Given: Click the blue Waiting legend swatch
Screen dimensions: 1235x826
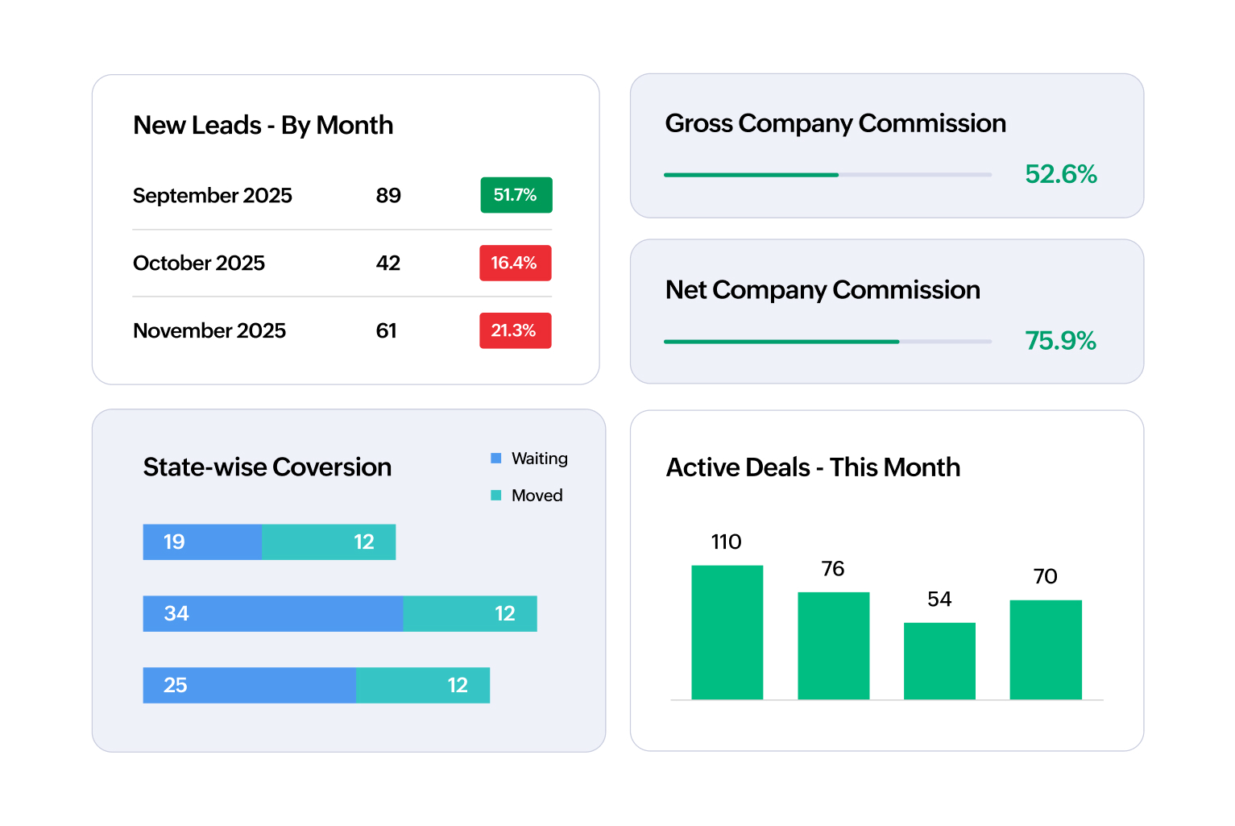Looking at the screenshot, I should click(496, 459).
